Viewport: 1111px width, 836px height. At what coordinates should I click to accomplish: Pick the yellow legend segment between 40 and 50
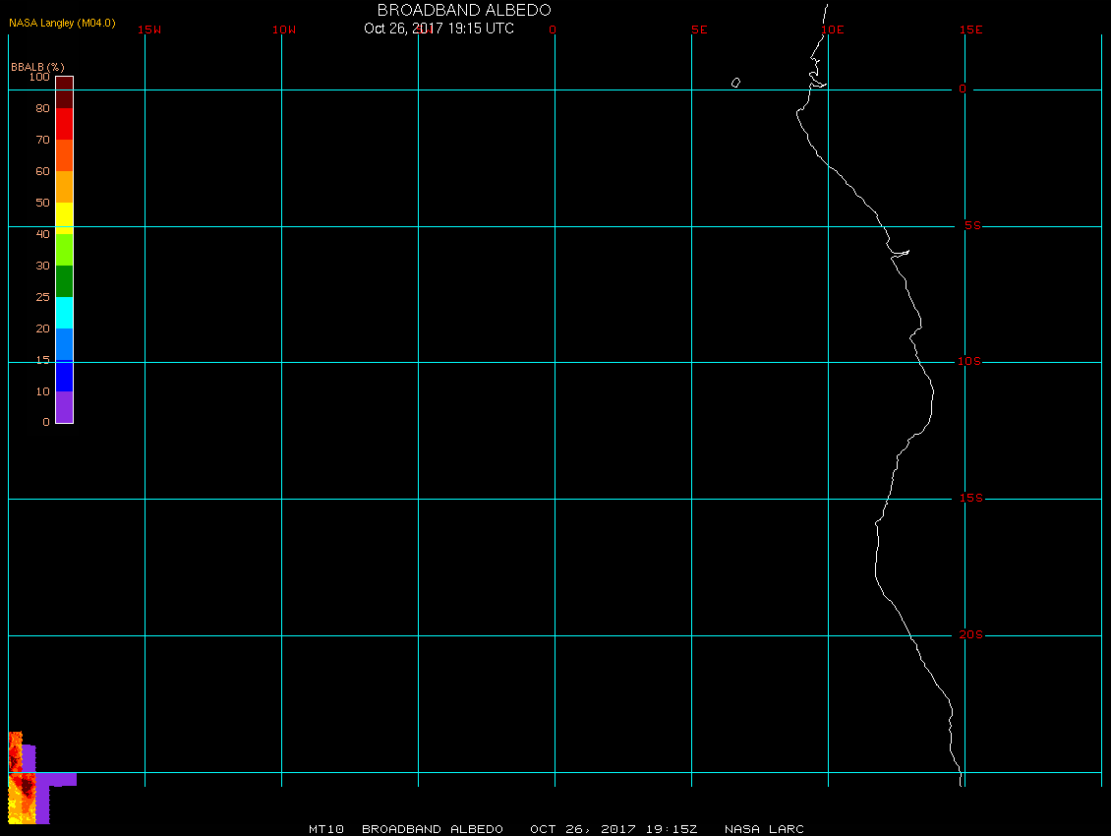65,218
